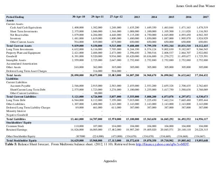Click the 'Total Liabilities' row label
Image resolution: width=224 pixels, height=173 pixels.
(x=16, y=119)
